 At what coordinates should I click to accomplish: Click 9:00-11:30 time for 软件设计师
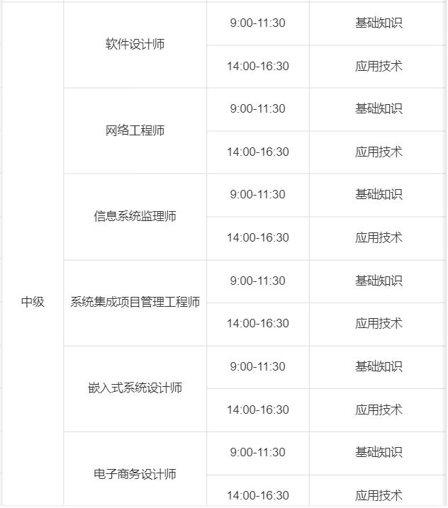click(x=258, y=23)
